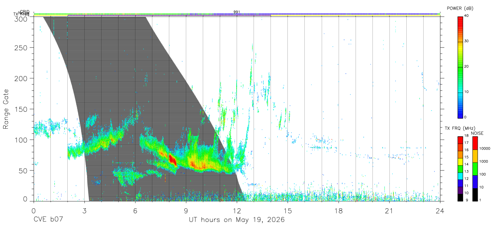Pick the red 18 MHz frequency swatch
Screen dimensions: 495x228
[x=460, y=139]
